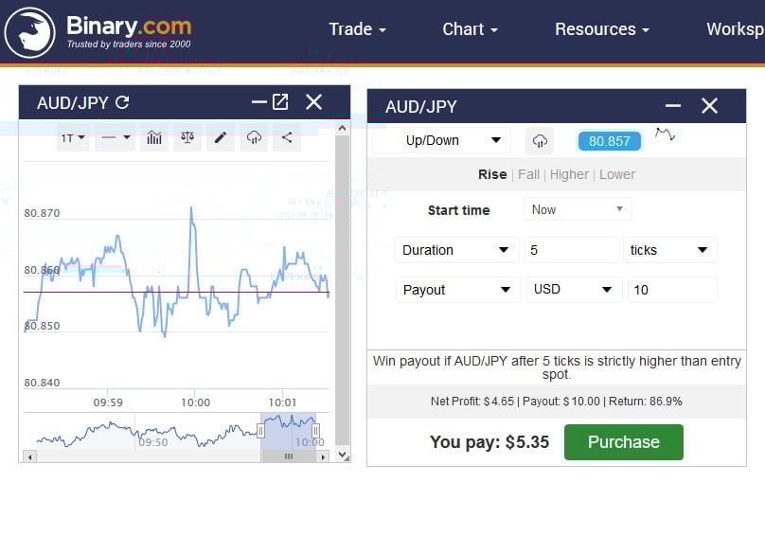This screenshot has width=765, height=554.
Task: Open the Workspace menu
Action: tap(736, 29)
